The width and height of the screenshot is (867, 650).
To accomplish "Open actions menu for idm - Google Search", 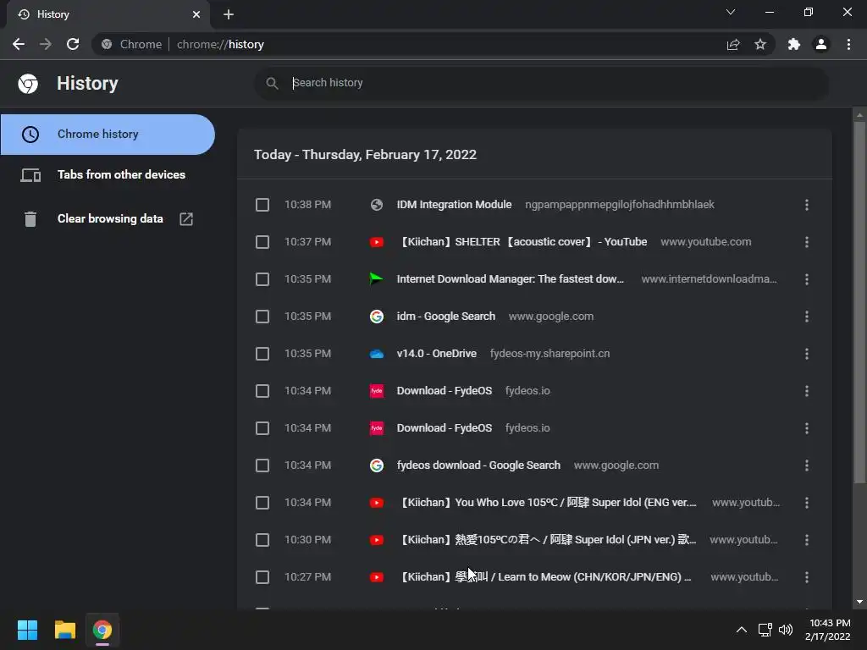I will (x=807, y=317).
